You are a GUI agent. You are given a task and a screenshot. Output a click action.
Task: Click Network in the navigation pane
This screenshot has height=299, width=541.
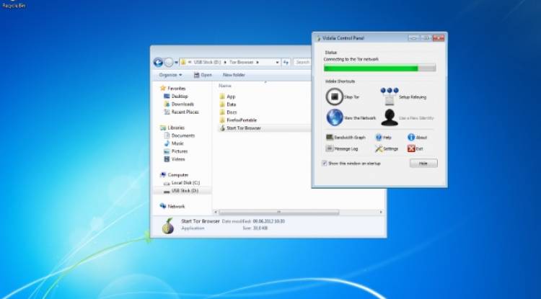point(172,206)
